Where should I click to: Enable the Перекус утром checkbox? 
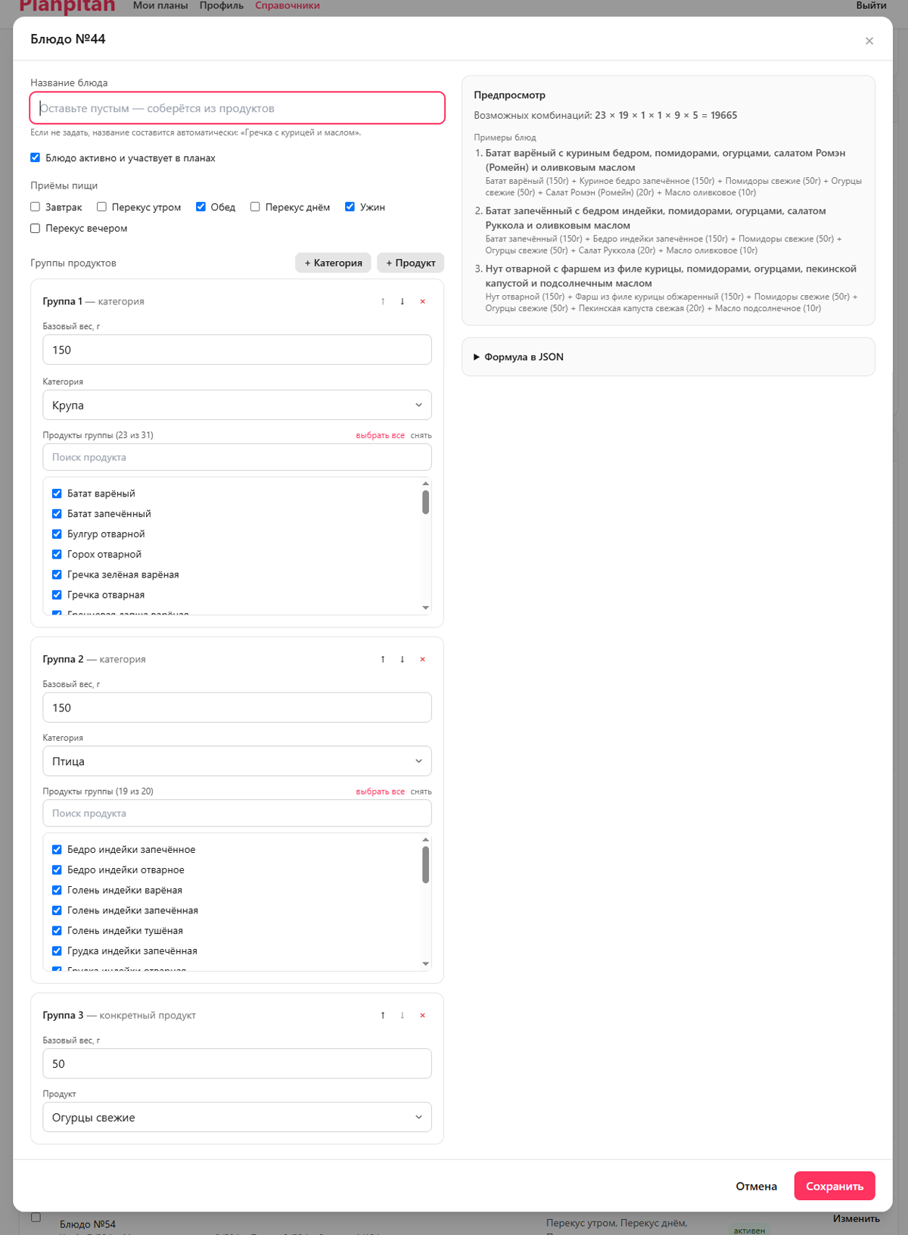coord(101,207)
